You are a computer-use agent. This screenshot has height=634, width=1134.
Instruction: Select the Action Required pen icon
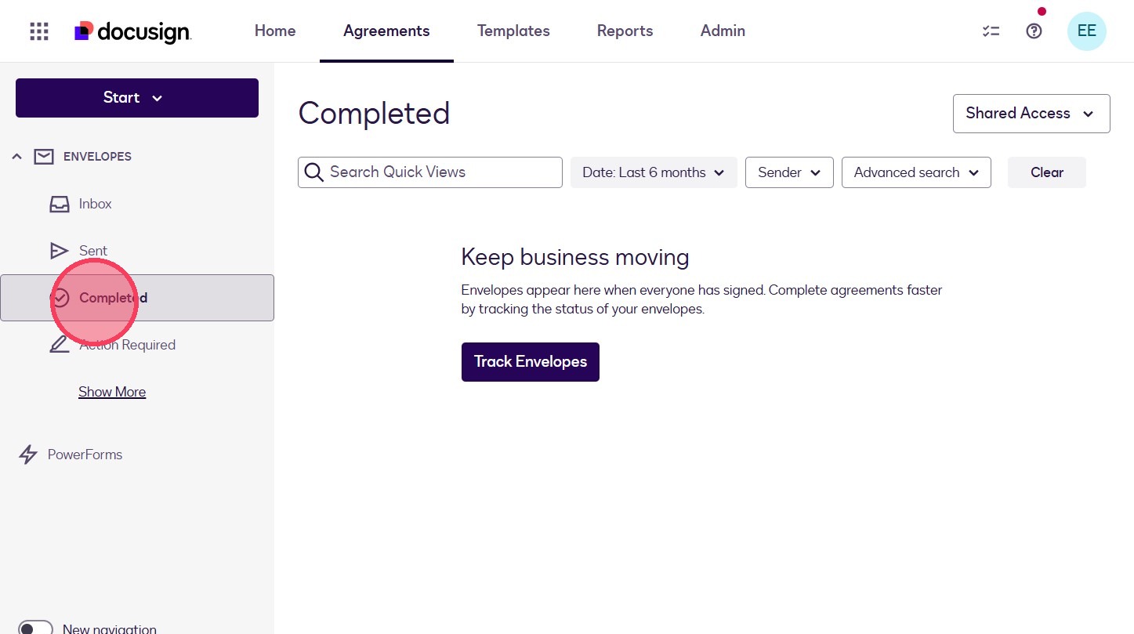(x=60, y=345)
